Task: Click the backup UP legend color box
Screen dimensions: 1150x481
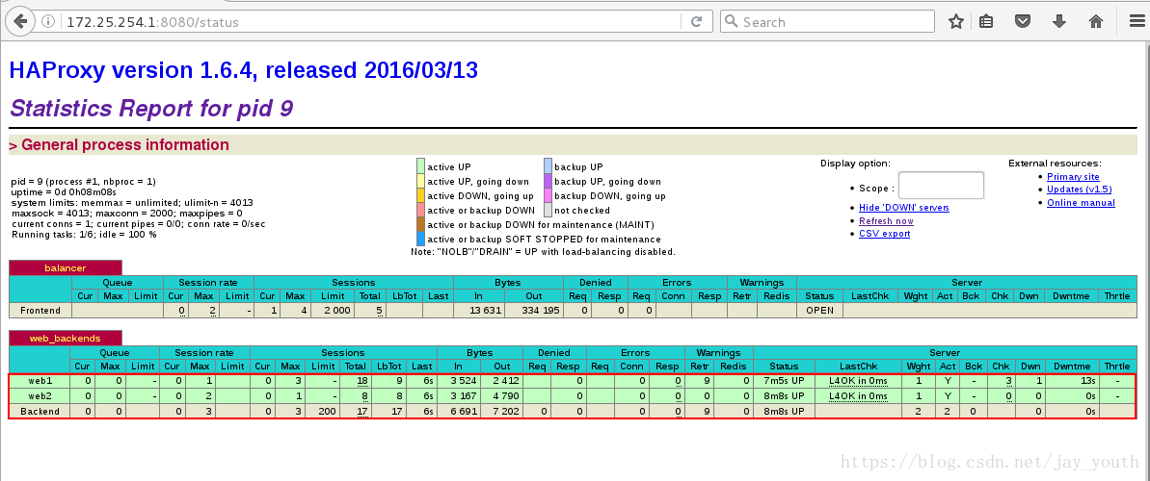Action: pyautogui.click(x=548, y=167)
